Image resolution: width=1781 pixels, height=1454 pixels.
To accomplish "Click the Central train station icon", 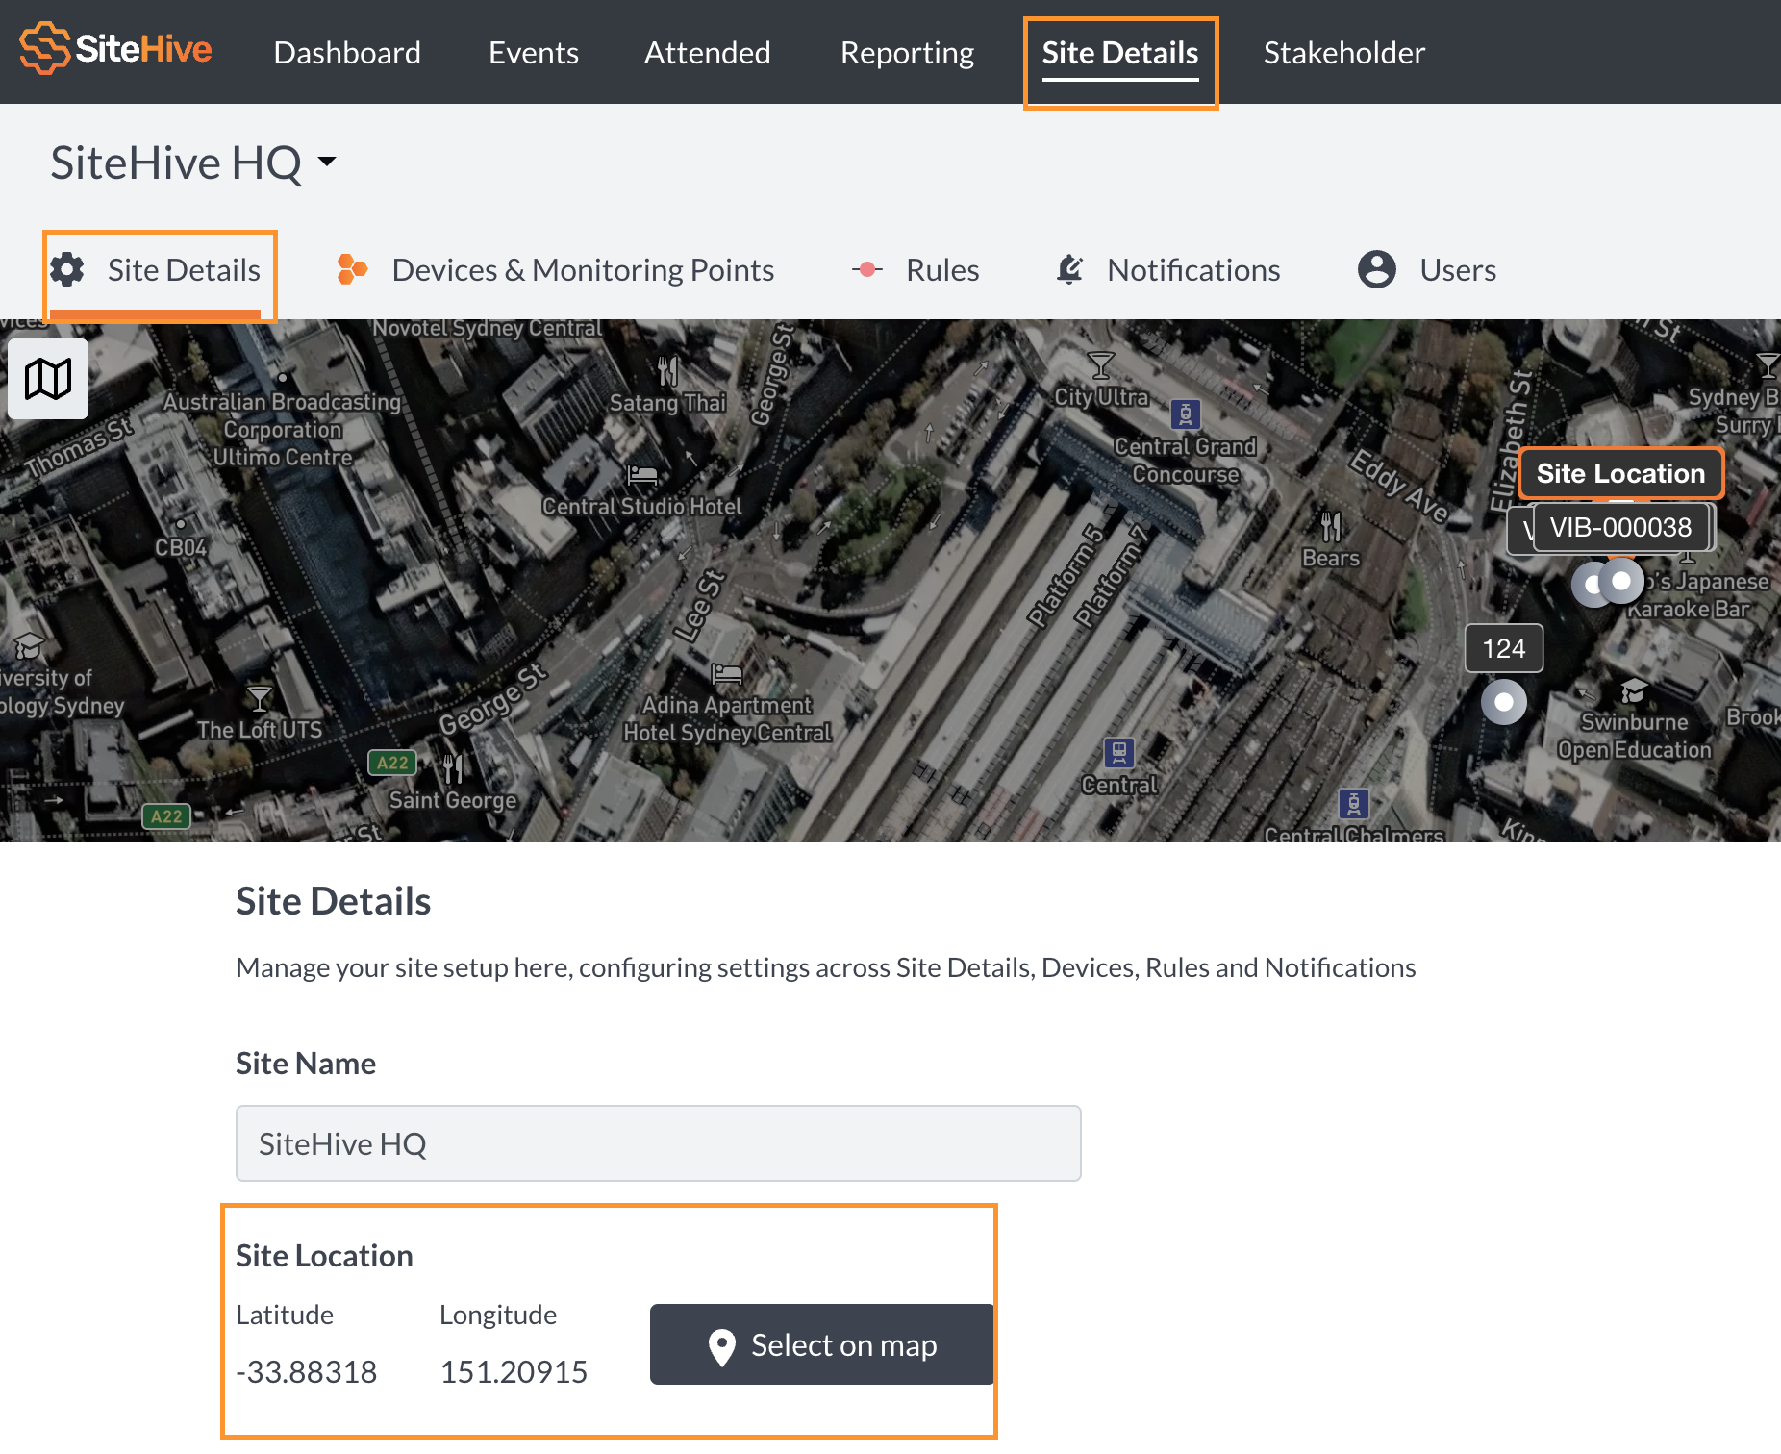I will (1119, 752).
